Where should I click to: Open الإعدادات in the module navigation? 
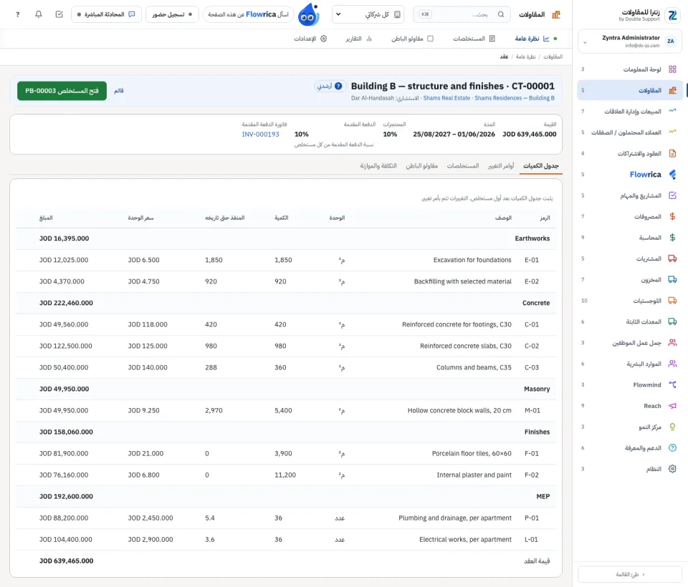tap(310, 39)
